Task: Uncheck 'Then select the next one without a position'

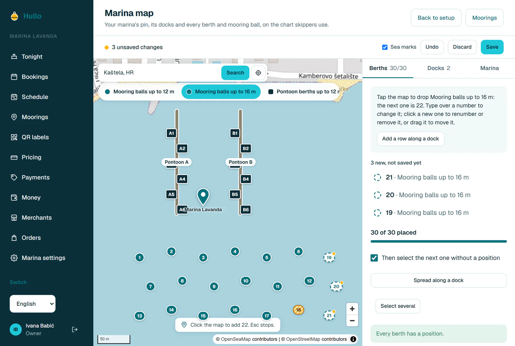Action: 374,258
